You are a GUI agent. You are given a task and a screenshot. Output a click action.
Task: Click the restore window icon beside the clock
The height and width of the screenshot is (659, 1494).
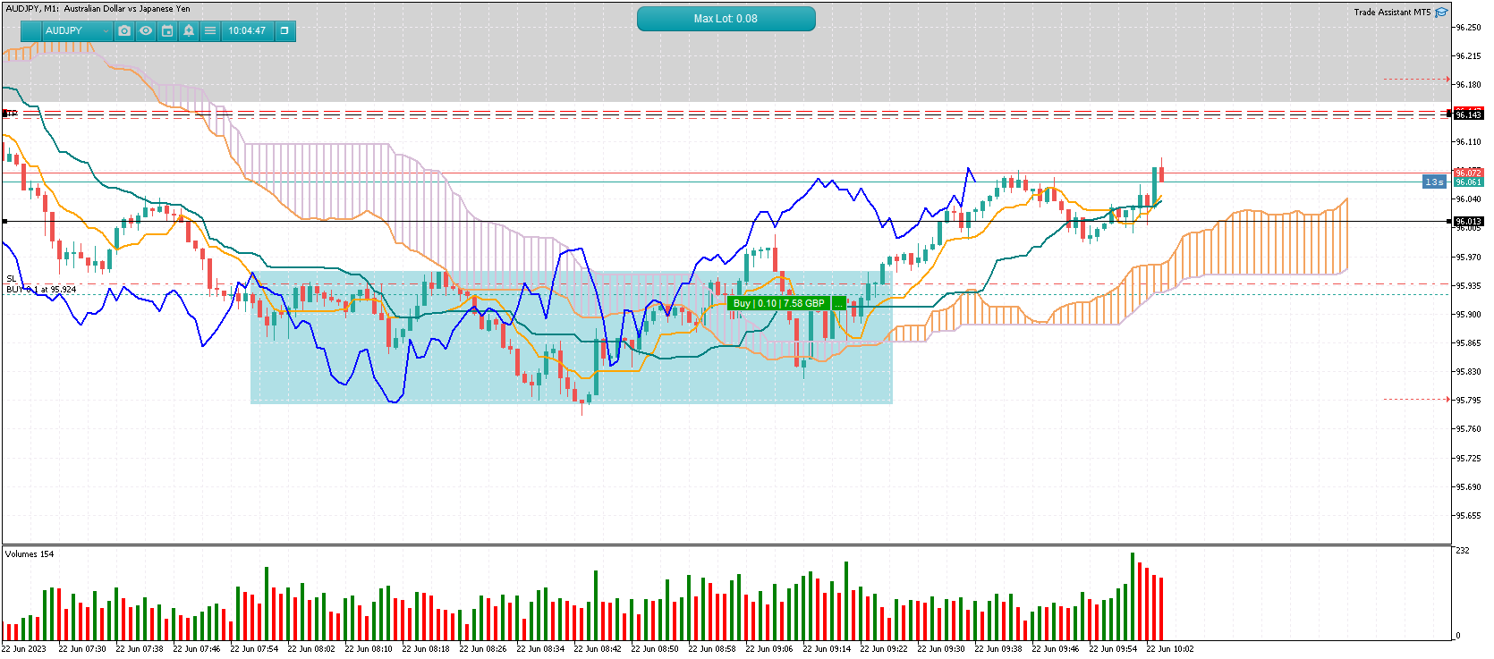coord(284,30)
